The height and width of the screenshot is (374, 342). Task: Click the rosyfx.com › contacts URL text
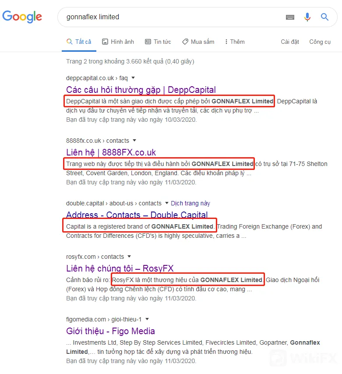tap(95, 257)
